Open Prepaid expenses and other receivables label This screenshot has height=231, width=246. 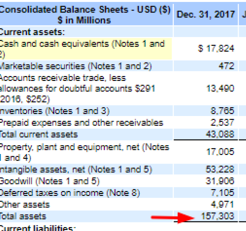[82, 123]
